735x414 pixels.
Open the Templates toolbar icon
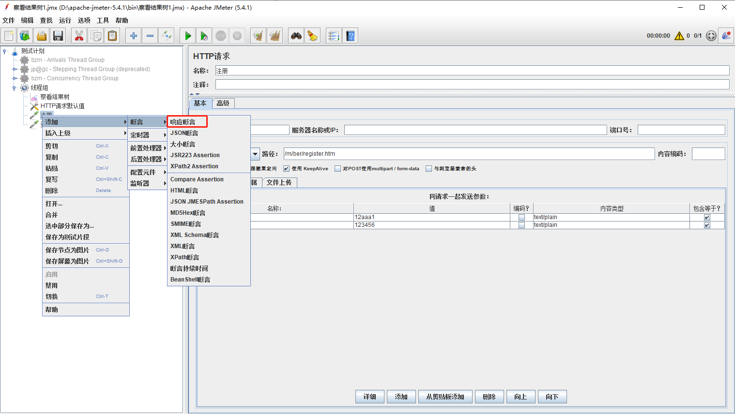(x=25, y=36)
